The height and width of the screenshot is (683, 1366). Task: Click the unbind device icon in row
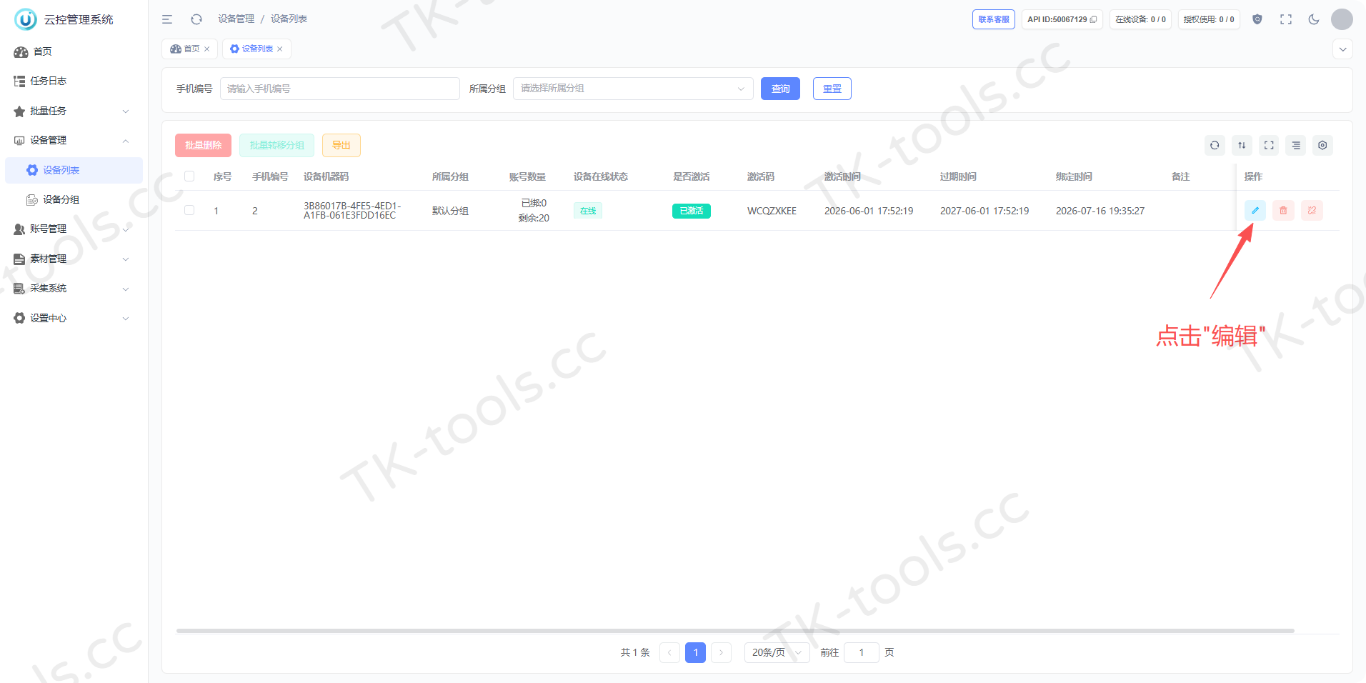pos(1312,211)
